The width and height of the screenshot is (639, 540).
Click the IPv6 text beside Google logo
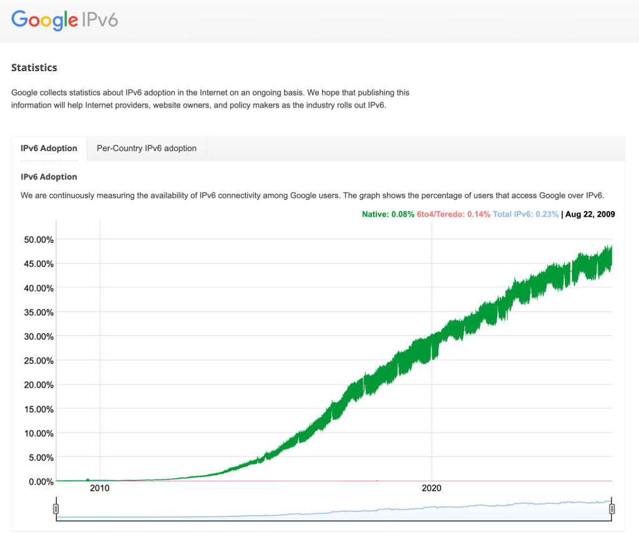pyautogui.click(x=100, y=20)
